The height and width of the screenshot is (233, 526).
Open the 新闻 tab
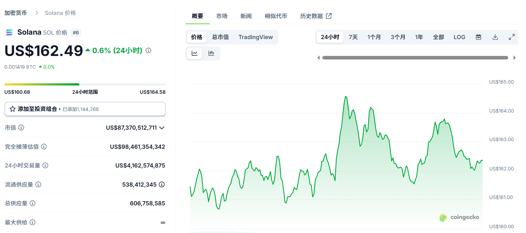[246, 16]
